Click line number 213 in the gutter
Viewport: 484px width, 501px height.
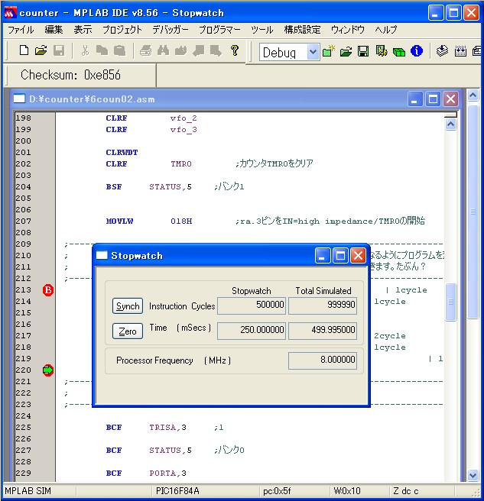(24, 290)
